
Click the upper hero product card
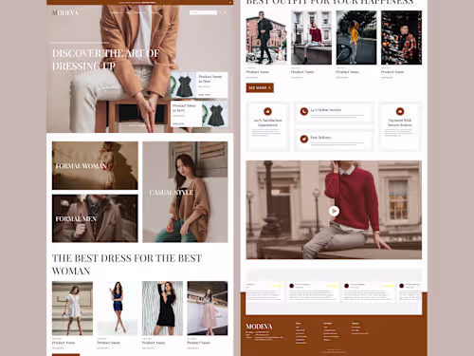199,85
